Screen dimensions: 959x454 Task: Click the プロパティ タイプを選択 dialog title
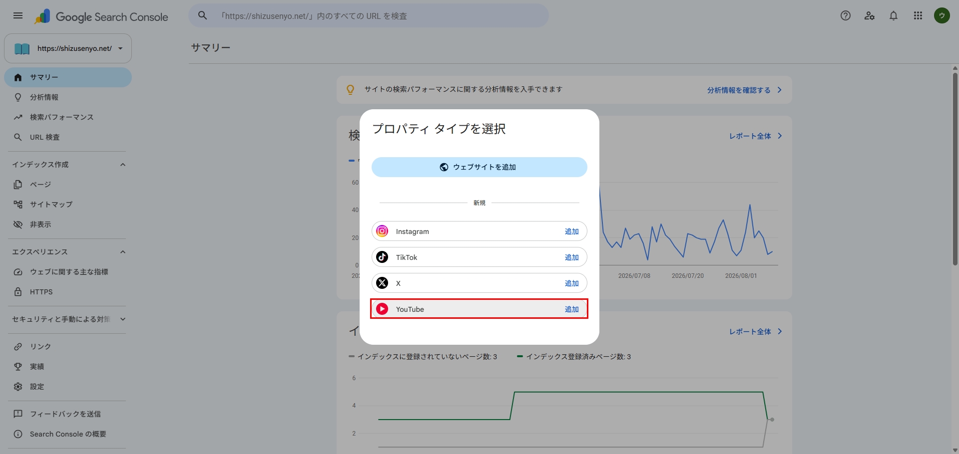pyautogui.click(x=439, y=129)
